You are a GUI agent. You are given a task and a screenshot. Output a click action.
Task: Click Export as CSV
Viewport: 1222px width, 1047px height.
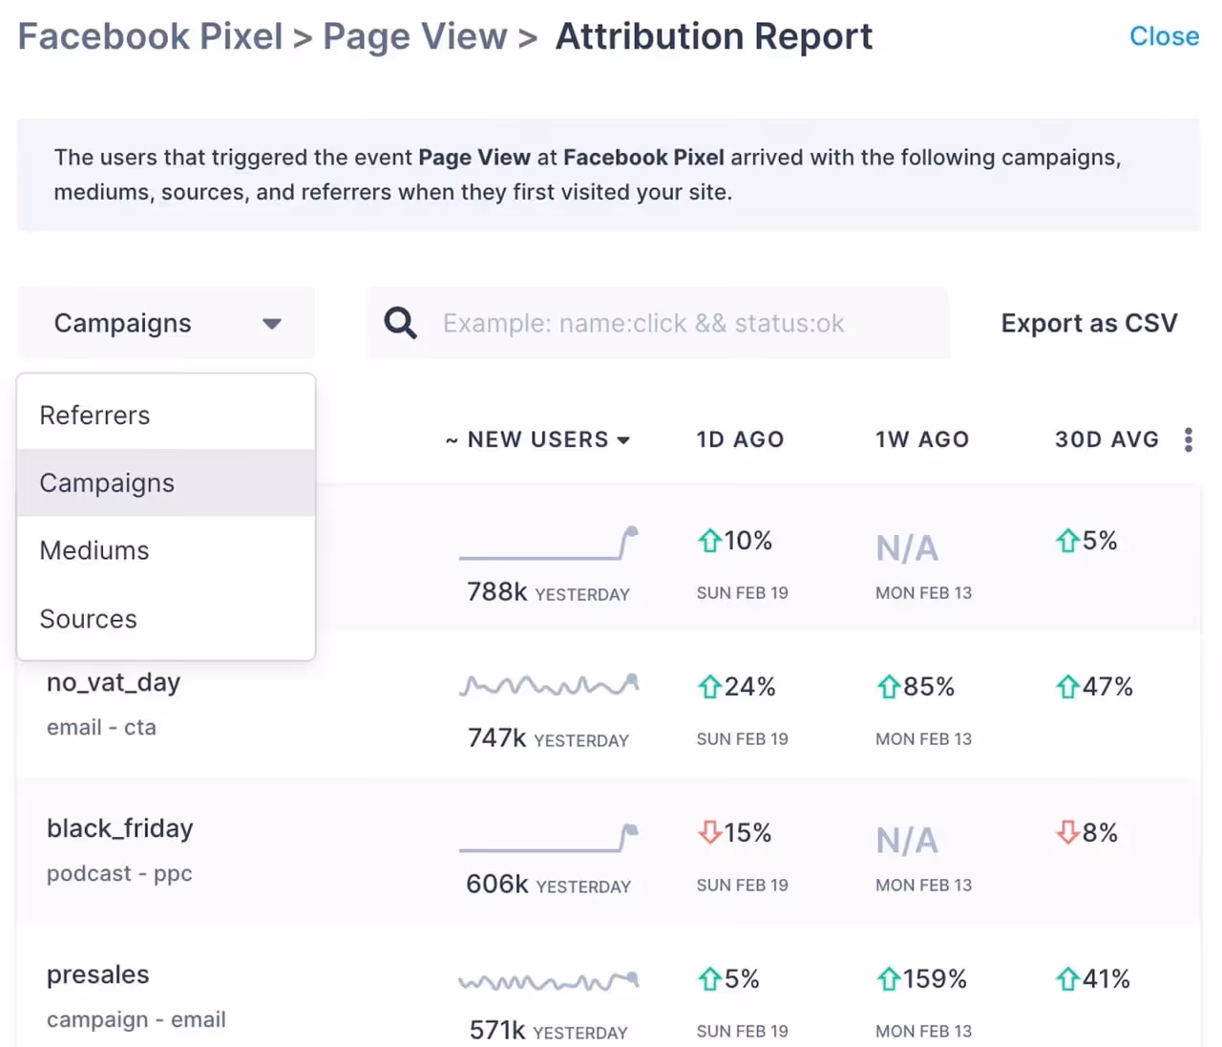pos(1088,323)
